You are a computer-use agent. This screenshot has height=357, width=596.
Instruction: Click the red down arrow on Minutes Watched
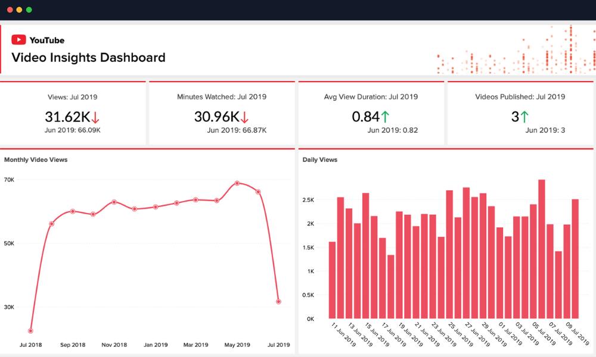tap(244, 116)
